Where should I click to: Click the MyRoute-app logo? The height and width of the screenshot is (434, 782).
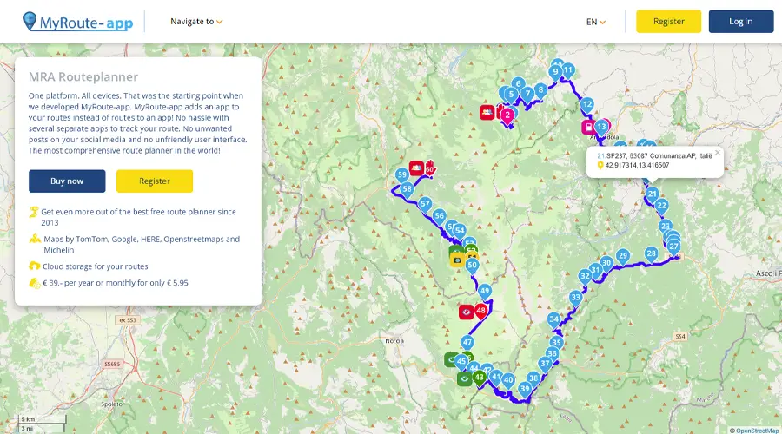78,22
